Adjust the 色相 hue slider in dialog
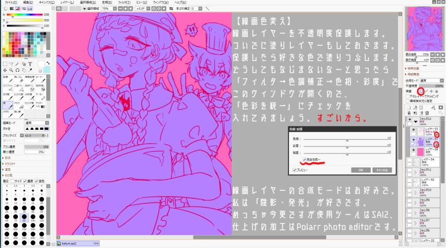The height and width of the screenshot is (248, 446). (347, 139)
